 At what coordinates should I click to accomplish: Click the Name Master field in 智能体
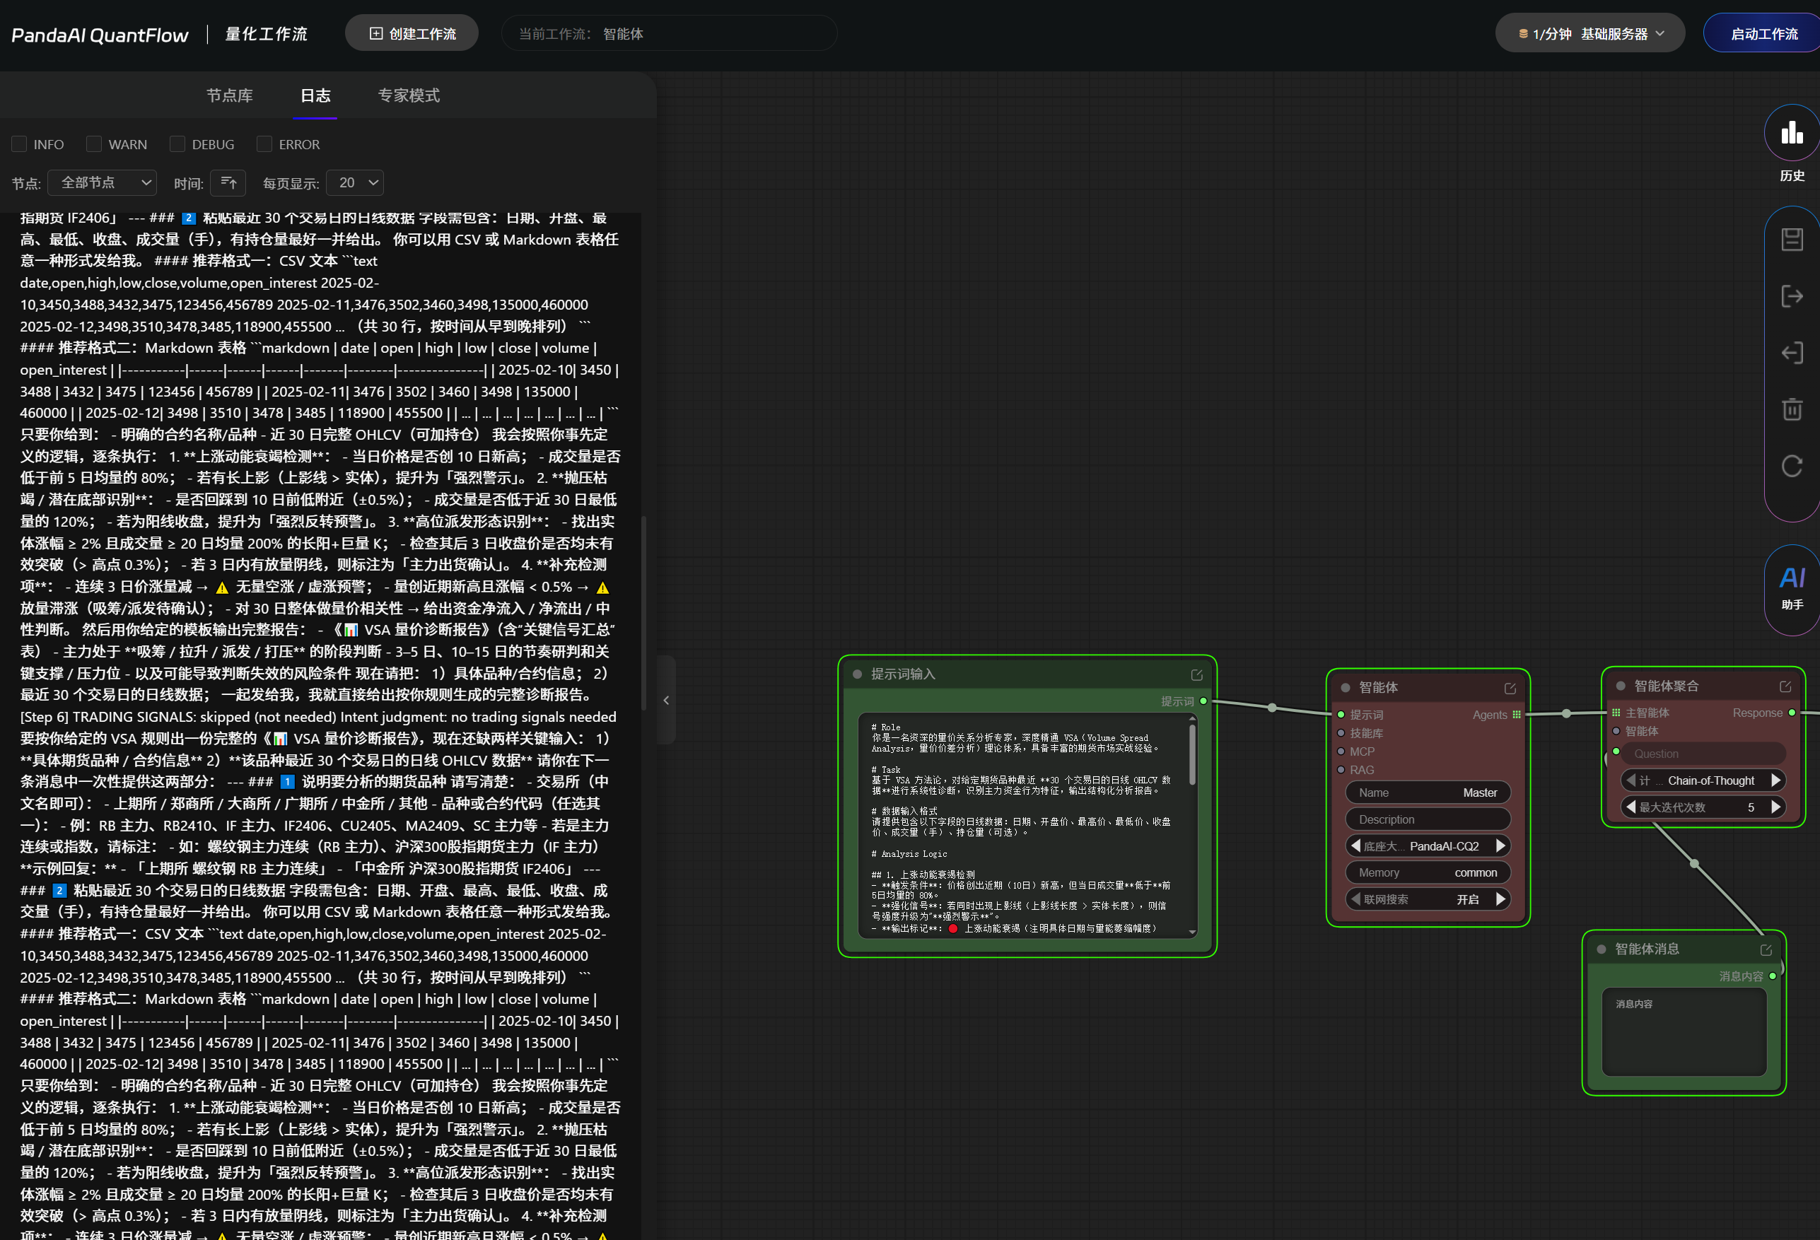[x=1428, y=792]
